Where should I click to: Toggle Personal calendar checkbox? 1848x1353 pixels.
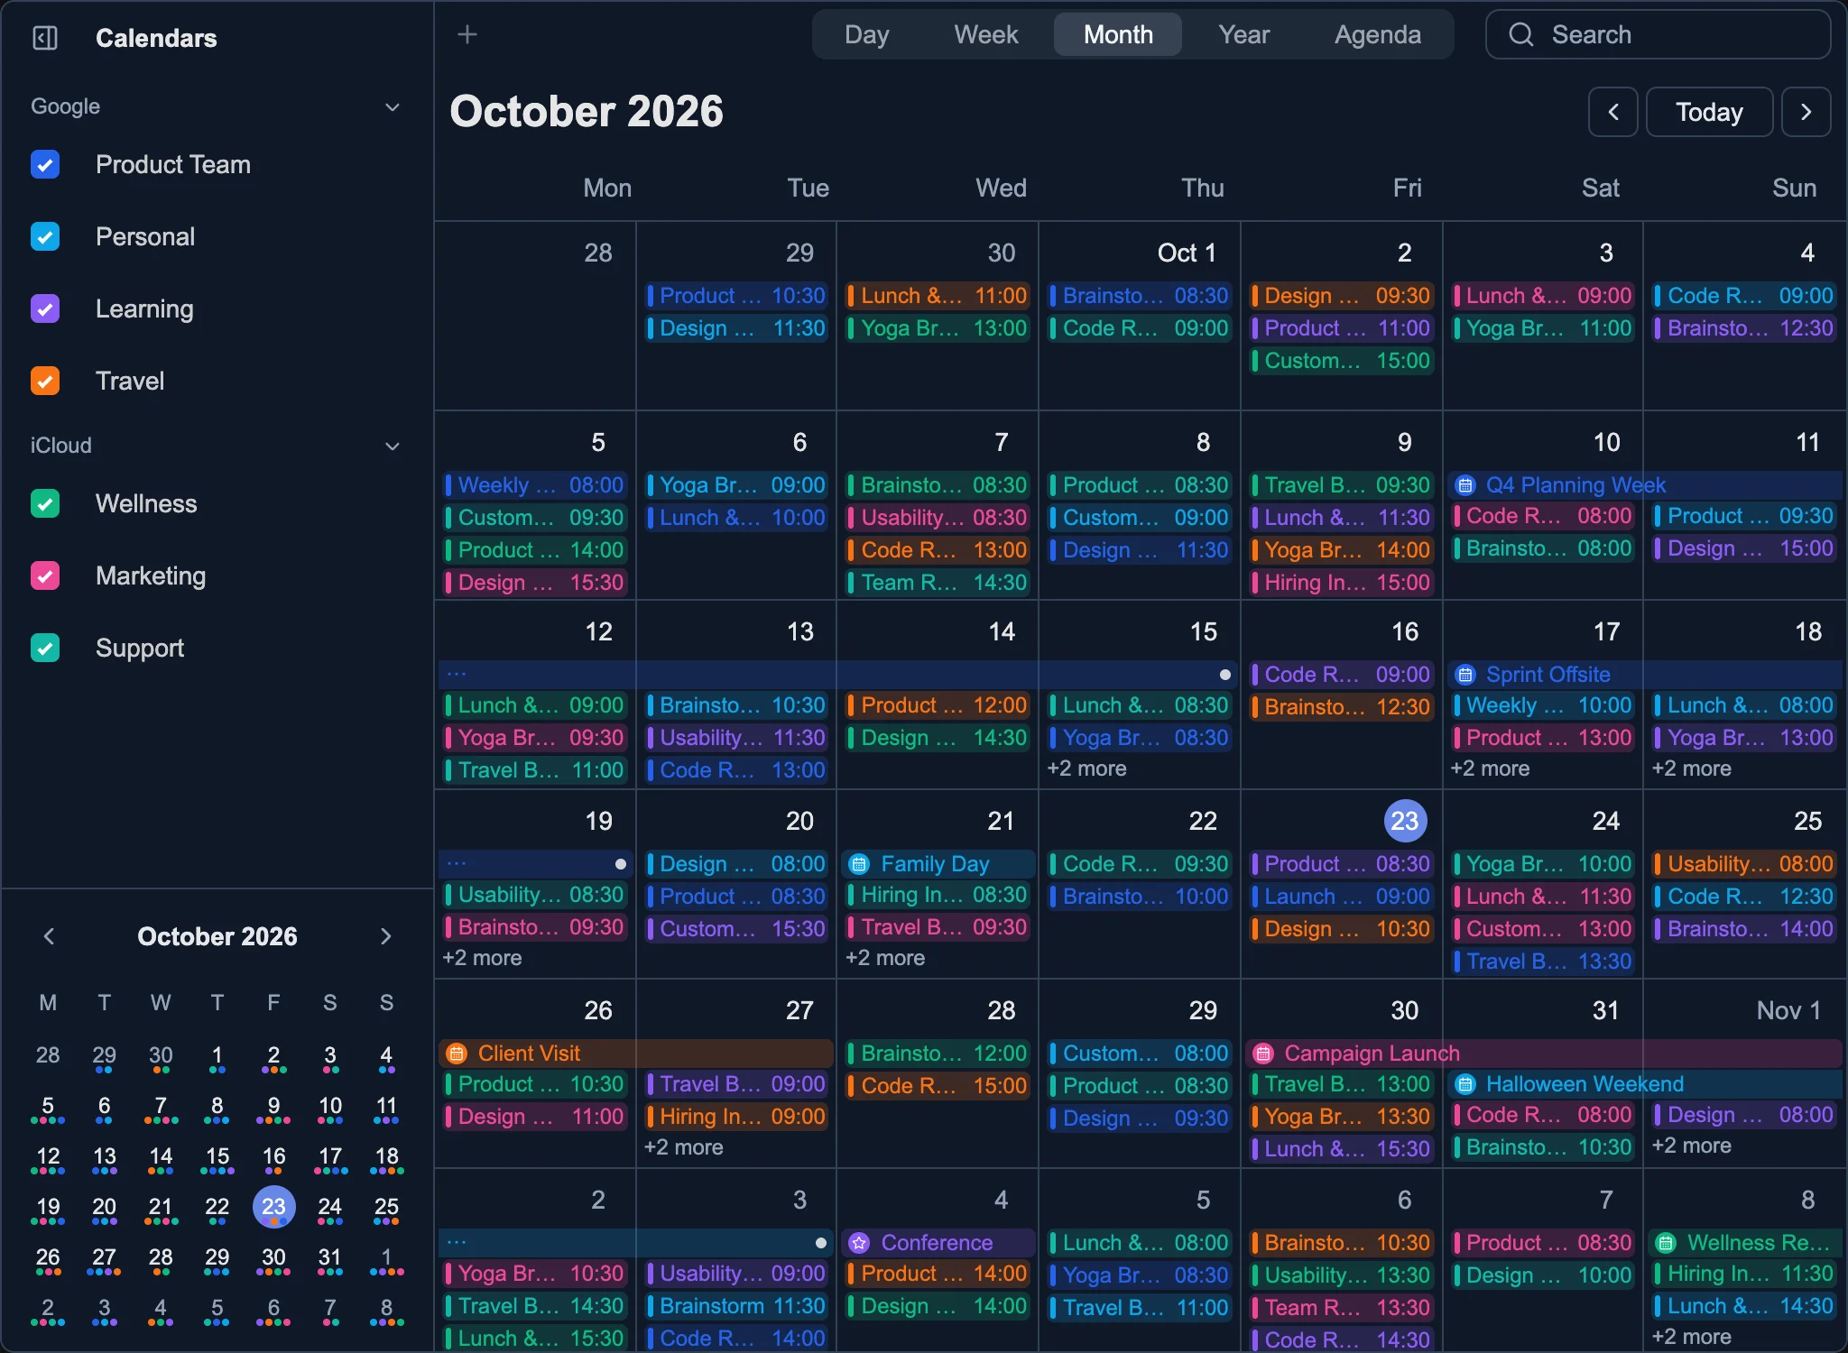click(x=45, y=236)
